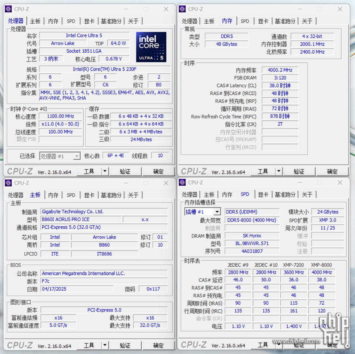Click the IT8696 LPCIO field

click(x=104, y=254)
